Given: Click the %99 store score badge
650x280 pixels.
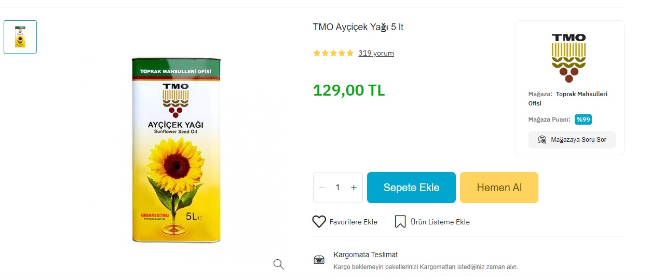Looking at the screenshot, I should coord(583,119).
